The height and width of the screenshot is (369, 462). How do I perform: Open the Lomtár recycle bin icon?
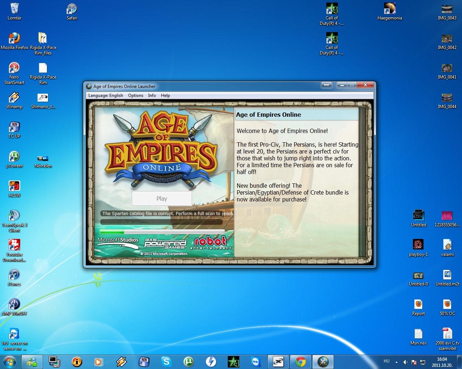14,11
